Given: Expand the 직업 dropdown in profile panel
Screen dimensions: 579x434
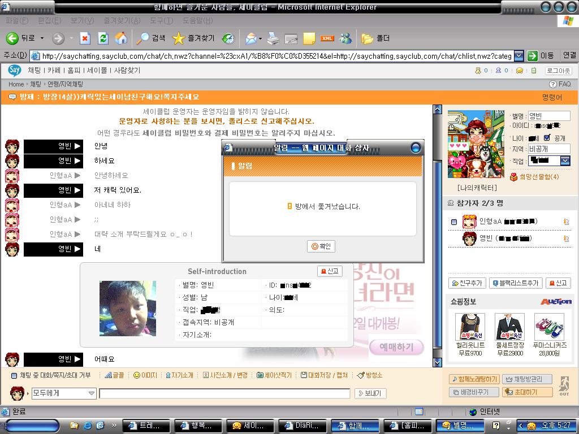Looking at the screenshot, I should tap(565, 161).
